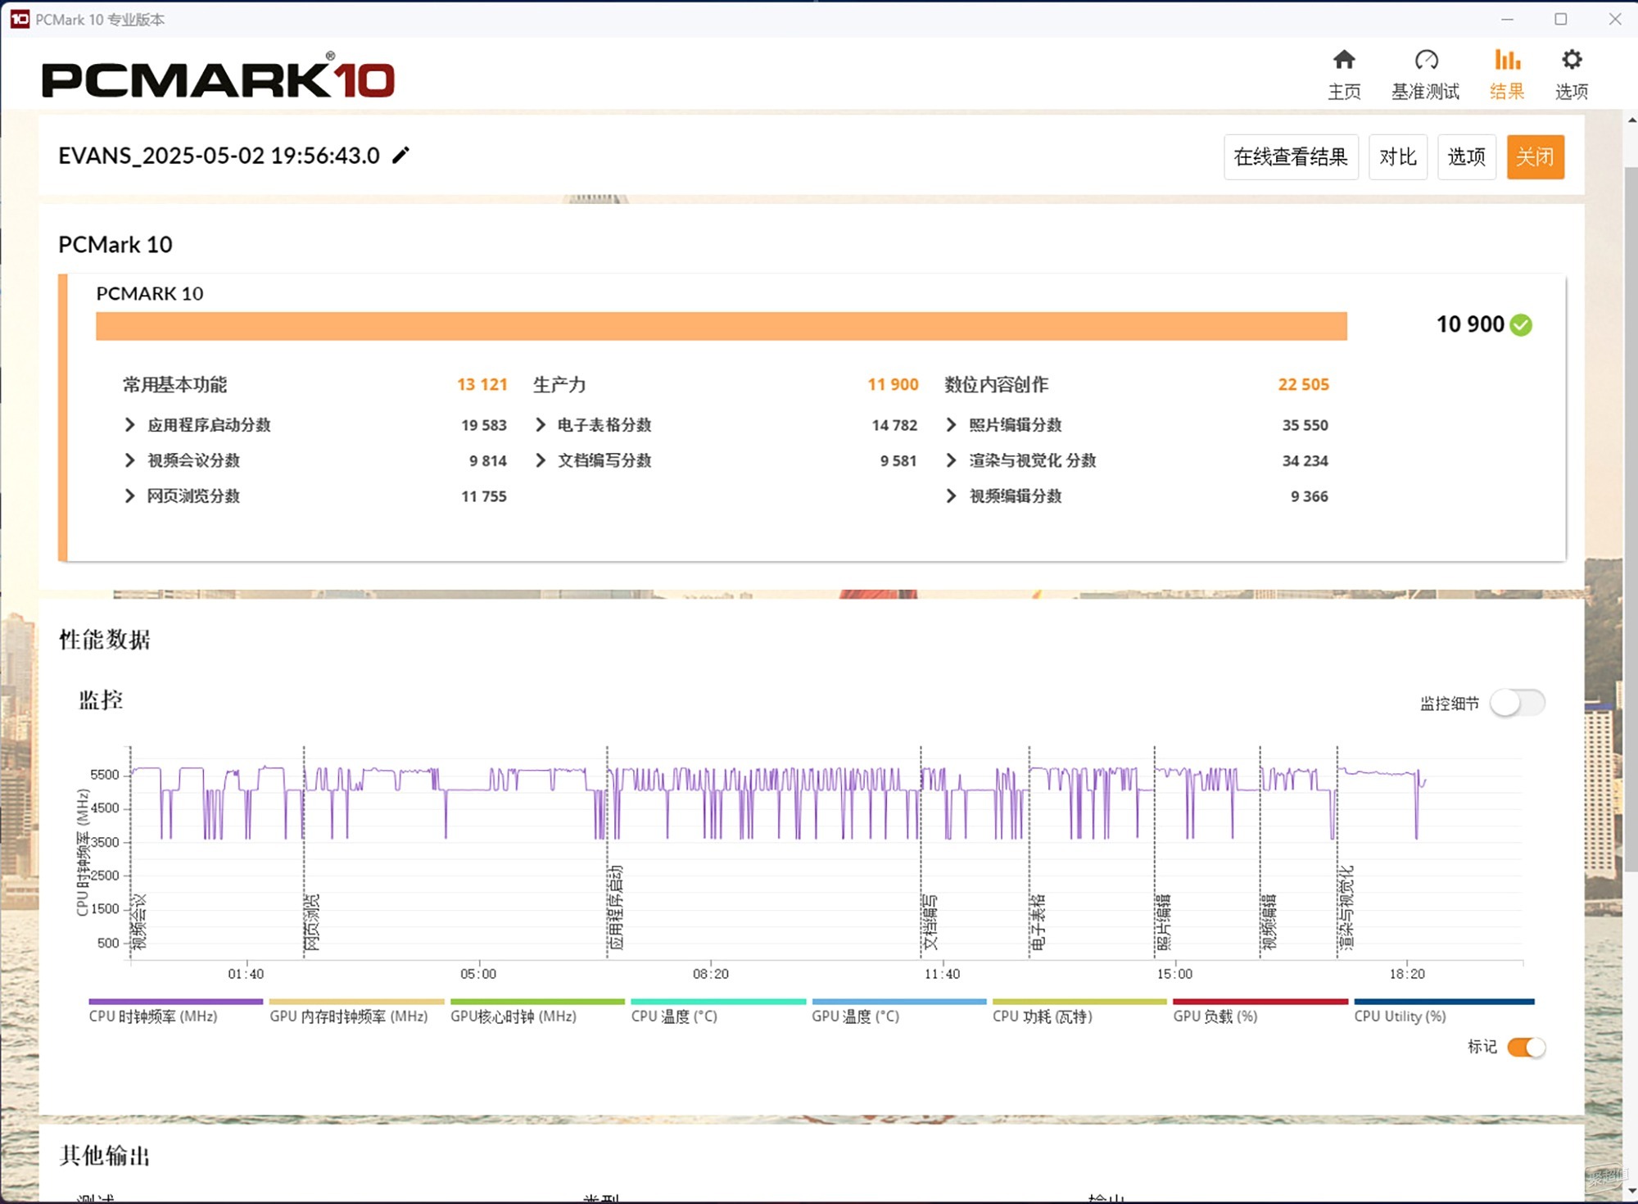Click the pencil icon to rename result
The width and height of the screenshot is (1638, 1204).
tap(400, 155)
